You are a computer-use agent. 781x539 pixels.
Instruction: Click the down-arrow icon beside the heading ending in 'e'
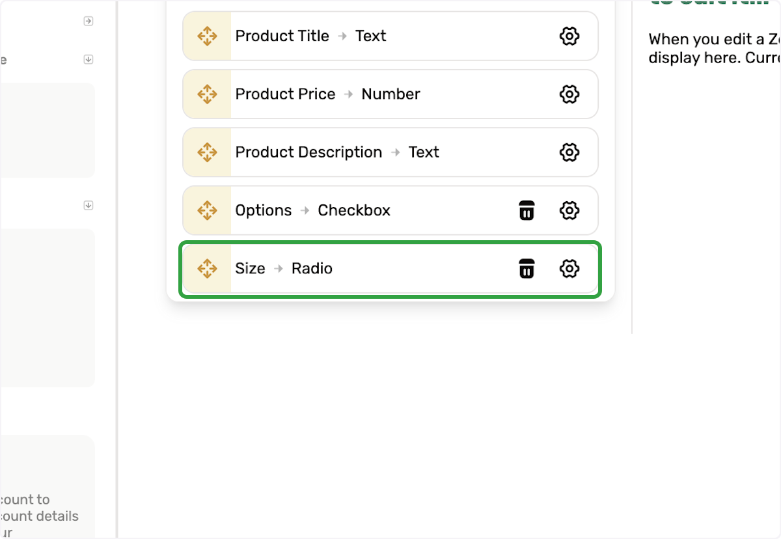(x=89, y=59)
